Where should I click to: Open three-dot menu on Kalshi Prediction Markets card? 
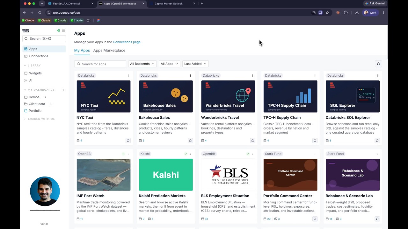pos(190,154)
